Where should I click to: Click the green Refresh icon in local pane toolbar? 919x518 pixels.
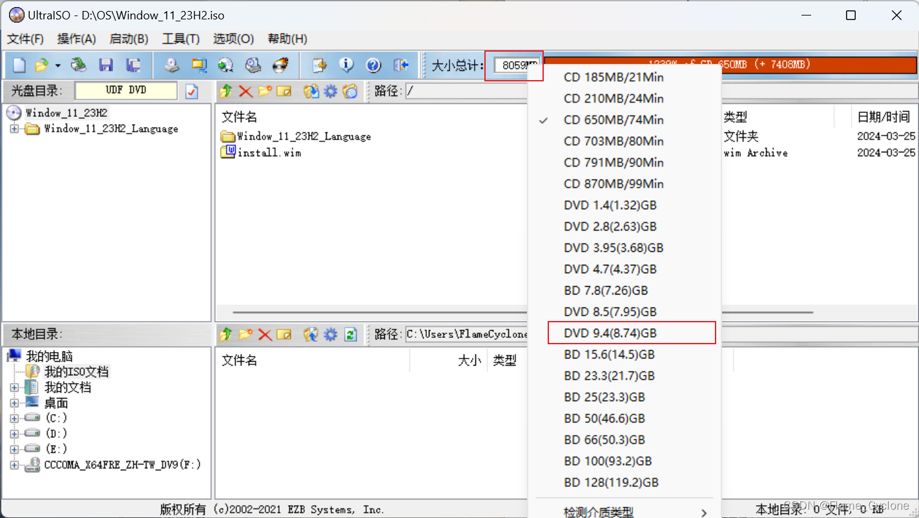coord(350,335)
